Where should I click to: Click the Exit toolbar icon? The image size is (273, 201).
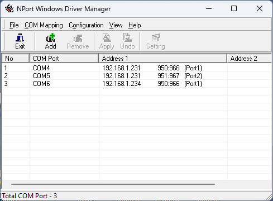tap(20, 41)
